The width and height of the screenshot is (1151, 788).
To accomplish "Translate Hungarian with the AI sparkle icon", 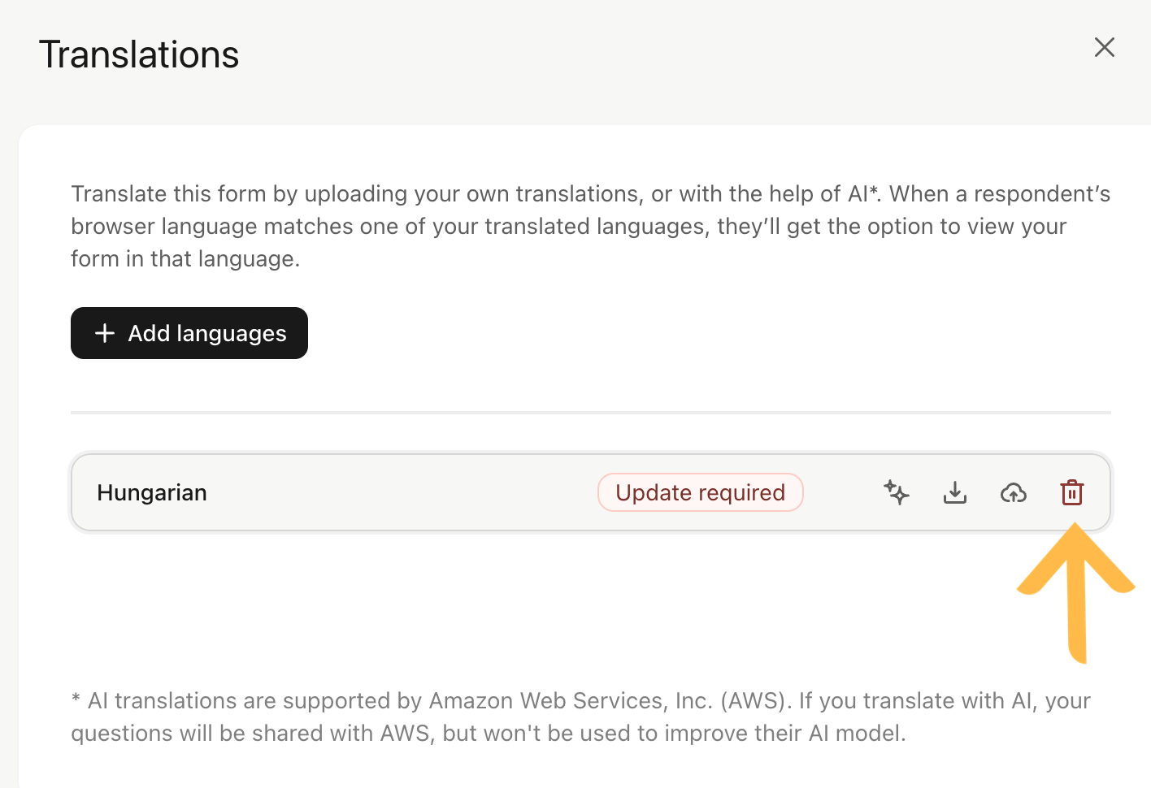I will [x=897, y=492].
